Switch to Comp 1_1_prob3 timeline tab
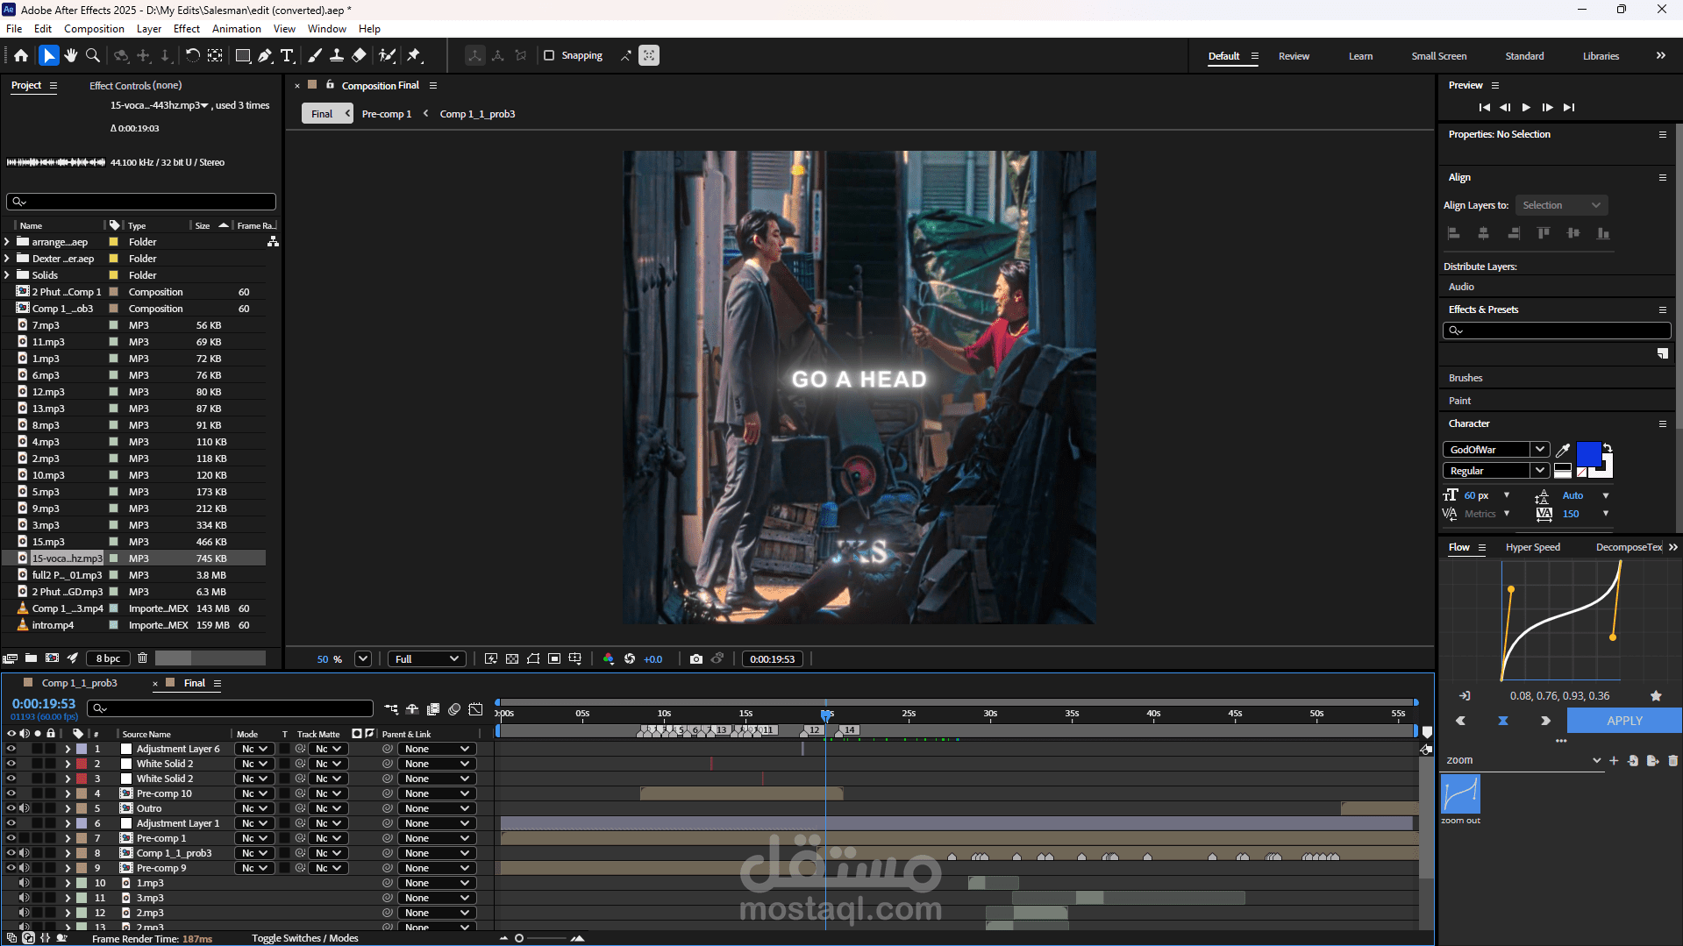This screenshot has width=1683, height=946. pyautogui.click(x=79, y=683)
